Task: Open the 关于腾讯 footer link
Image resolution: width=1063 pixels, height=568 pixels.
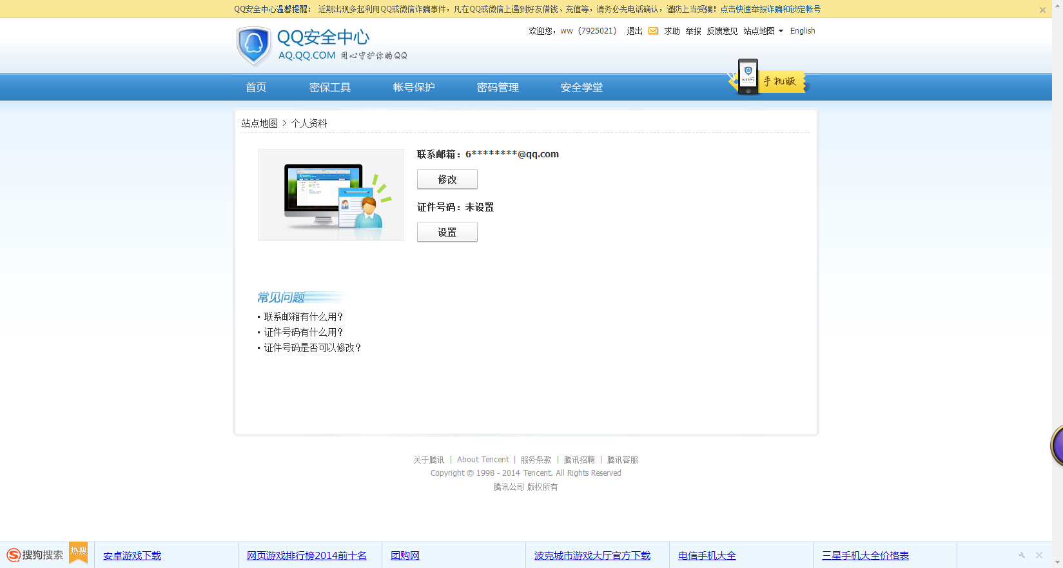Action: point(429,460)
